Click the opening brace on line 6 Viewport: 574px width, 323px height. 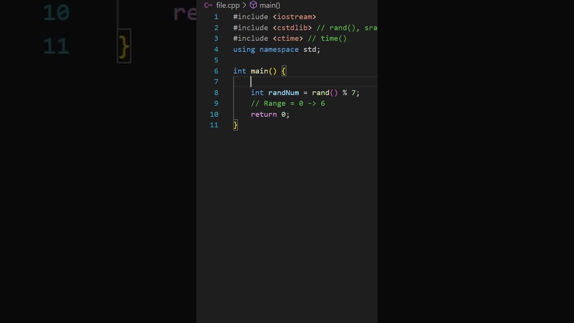coord(283,71)
